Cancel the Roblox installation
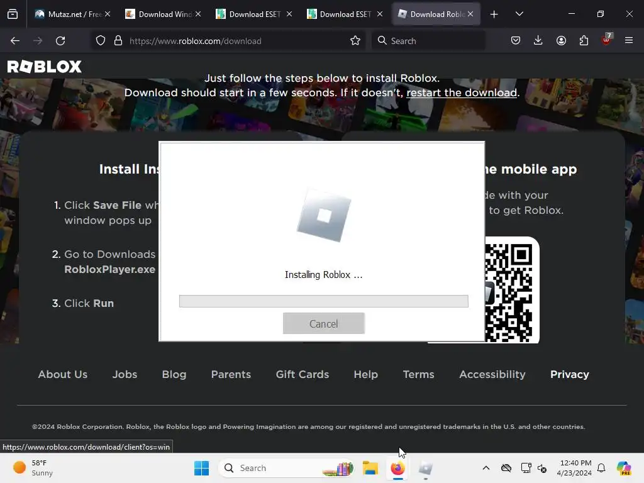The height and width of the screenshot is (483, 644). point(324,324)
